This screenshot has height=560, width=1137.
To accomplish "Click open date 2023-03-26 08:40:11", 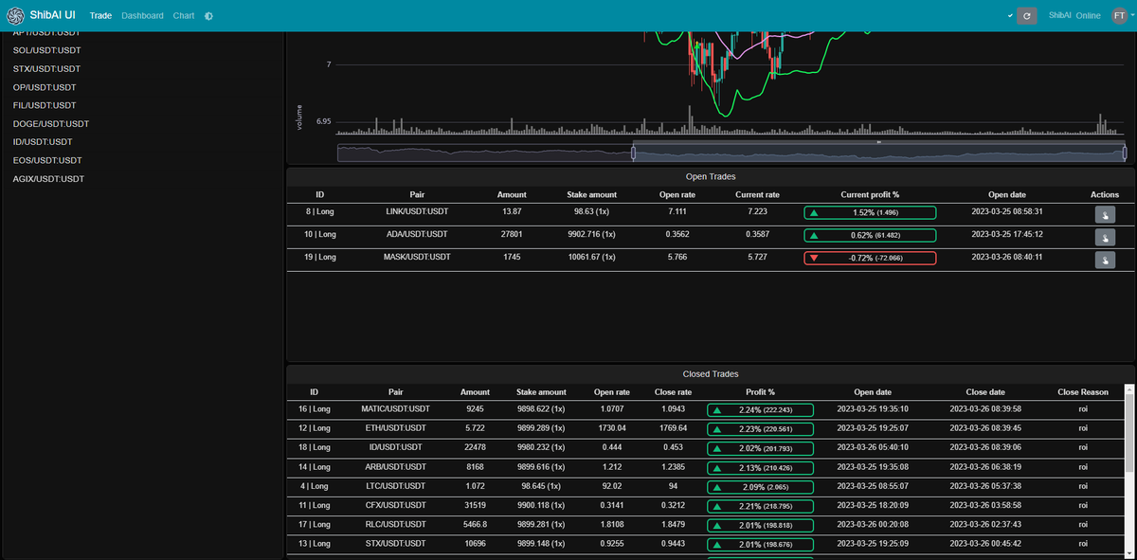I will click(x=1006, y=258).
